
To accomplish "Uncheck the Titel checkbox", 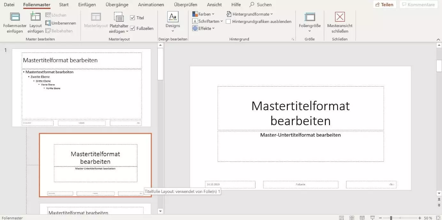I will 133,18.
